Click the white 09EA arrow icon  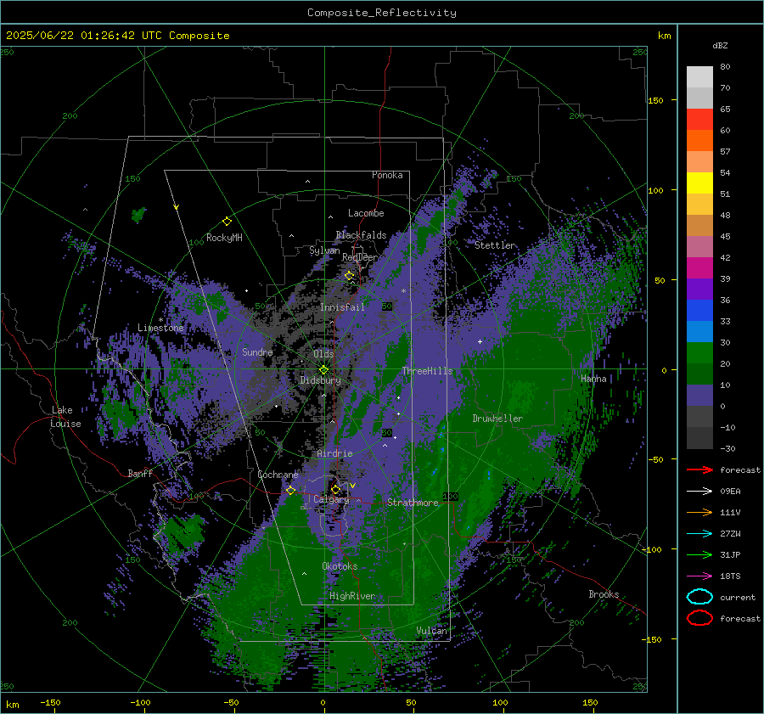click(699, 492)
